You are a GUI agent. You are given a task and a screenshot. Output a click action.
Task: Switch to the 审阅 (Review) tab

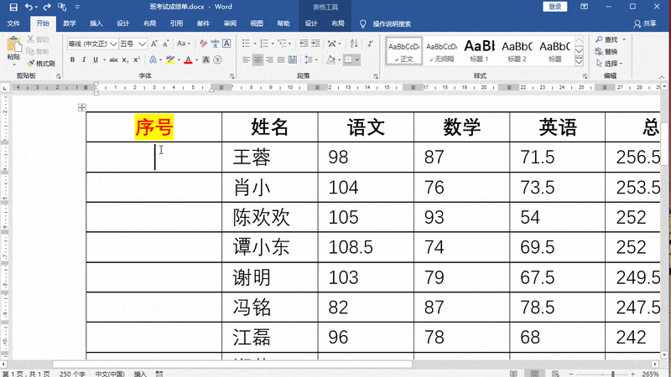point(230,23)
